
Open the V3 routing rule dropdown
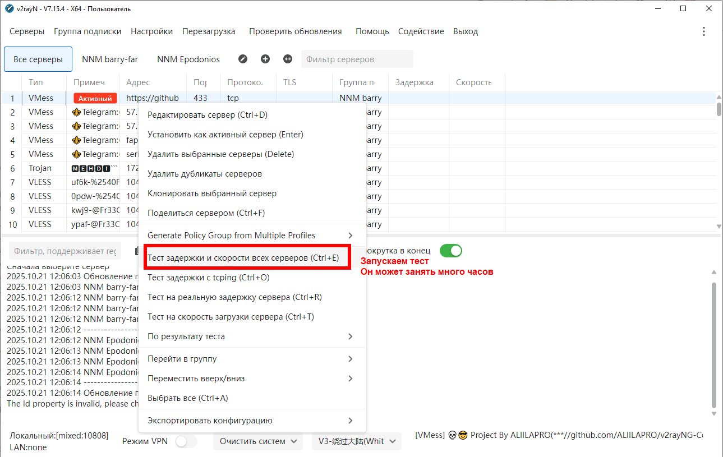click(x=356, y=441)
